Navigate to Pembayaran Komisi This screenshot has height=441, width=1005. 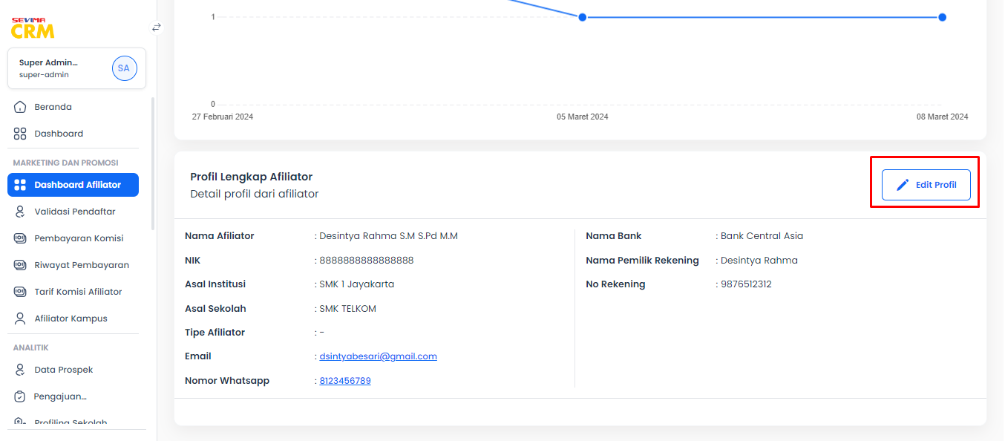tap(73, 238)
